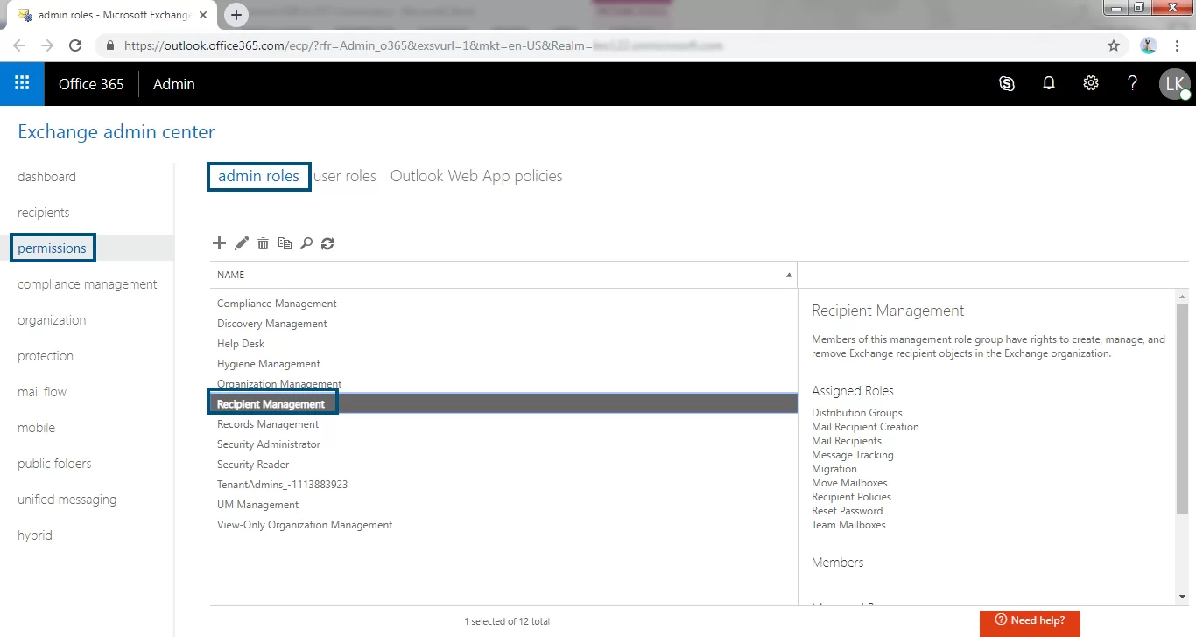This screenshot has width=1196, height=637.
Task: Open the help question mark icon
Action: click(x=1132, y=83)
